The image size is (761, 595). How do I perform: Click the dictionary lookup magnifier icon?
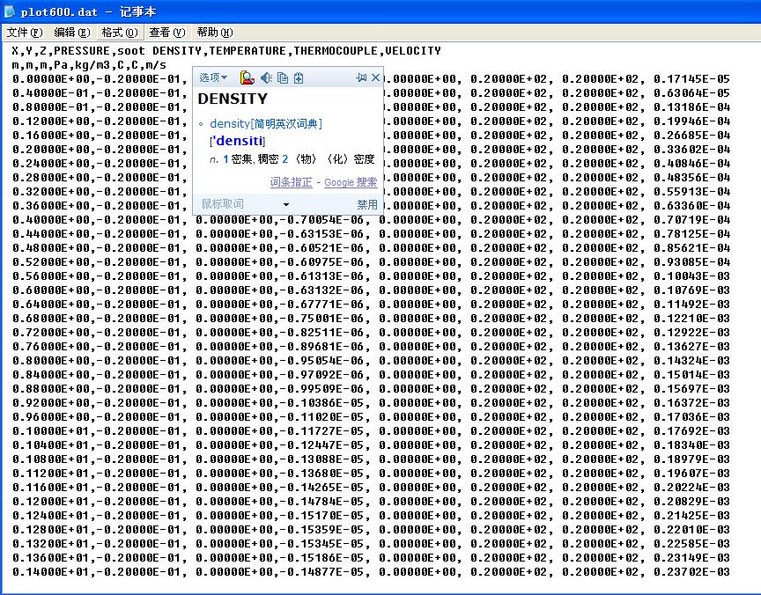click(248, 78)
